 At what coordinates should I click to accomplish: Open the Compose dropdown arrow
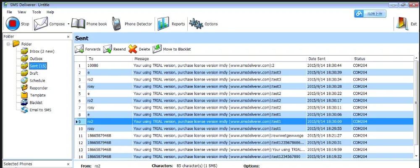(x=68, y=24)
